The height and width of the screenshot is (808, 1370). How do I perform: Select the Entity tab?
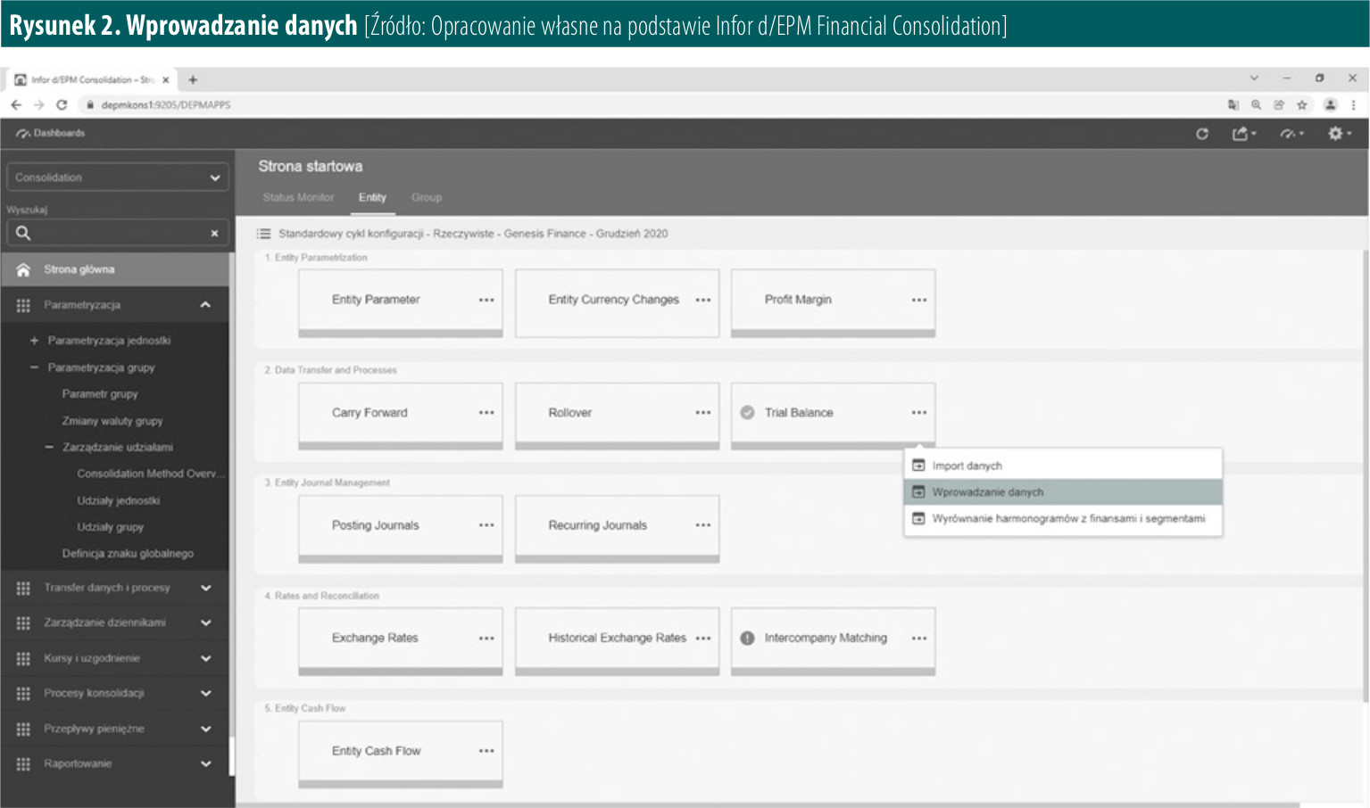[372, 197]
